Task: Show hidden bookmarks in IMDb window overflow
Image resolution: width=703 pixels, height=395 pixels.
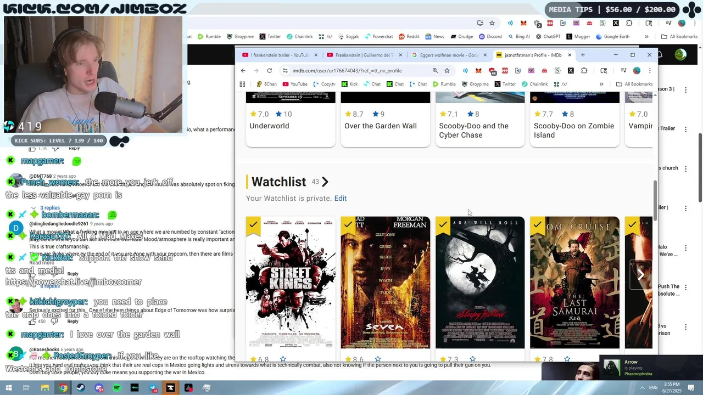Action: 601,84
